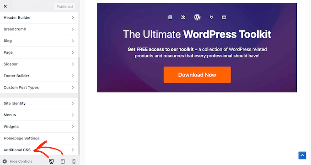The image size is (311, 165).
Task: Expand the Site Identity chevron
Action: [73, 103]
